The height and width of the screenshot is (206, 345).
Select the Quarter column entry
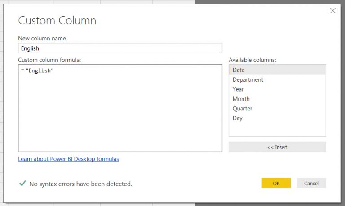[242, 109]
